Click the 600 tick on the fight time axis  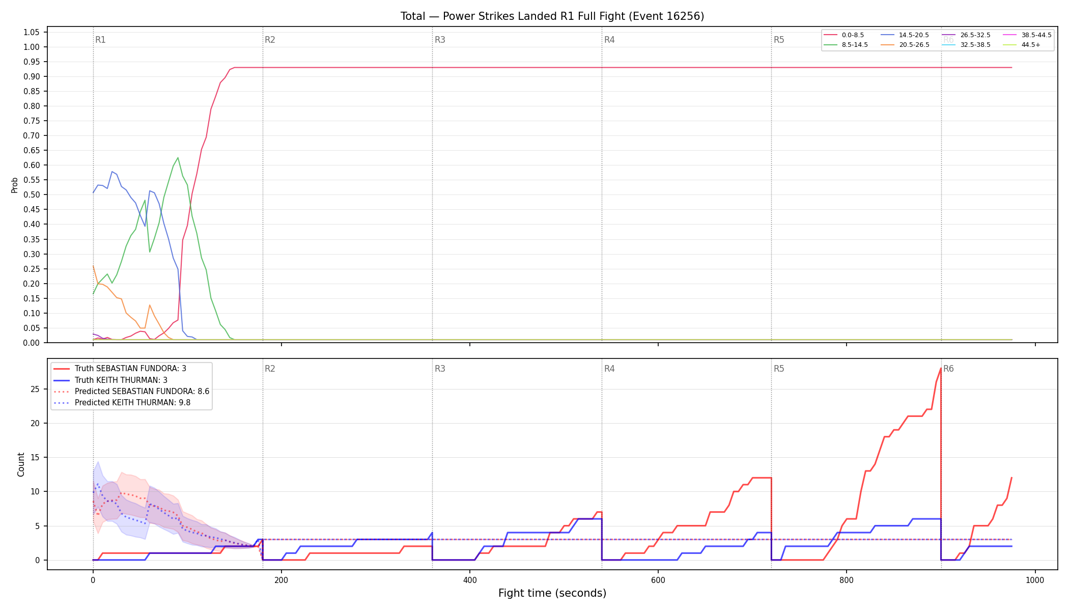click(x=658, y=580)
